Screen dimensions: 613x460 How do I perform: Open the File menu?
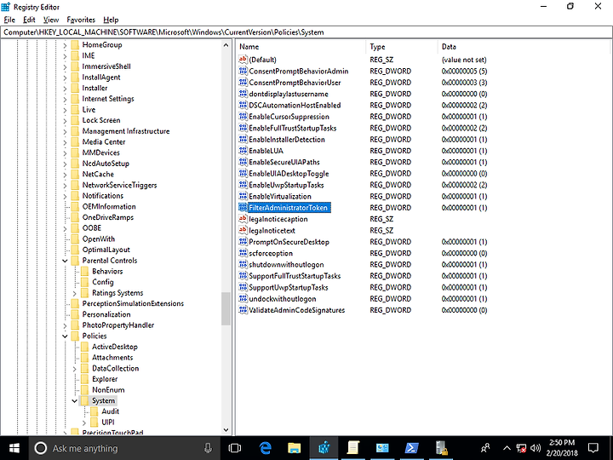(x=9, y=20)
